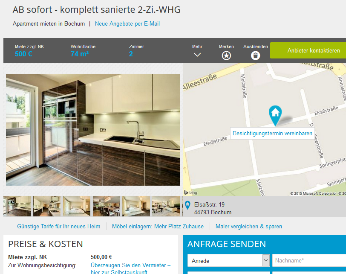Click the Bing logo on the map
The image size is (346, 274).
click(x=190, y=192)
